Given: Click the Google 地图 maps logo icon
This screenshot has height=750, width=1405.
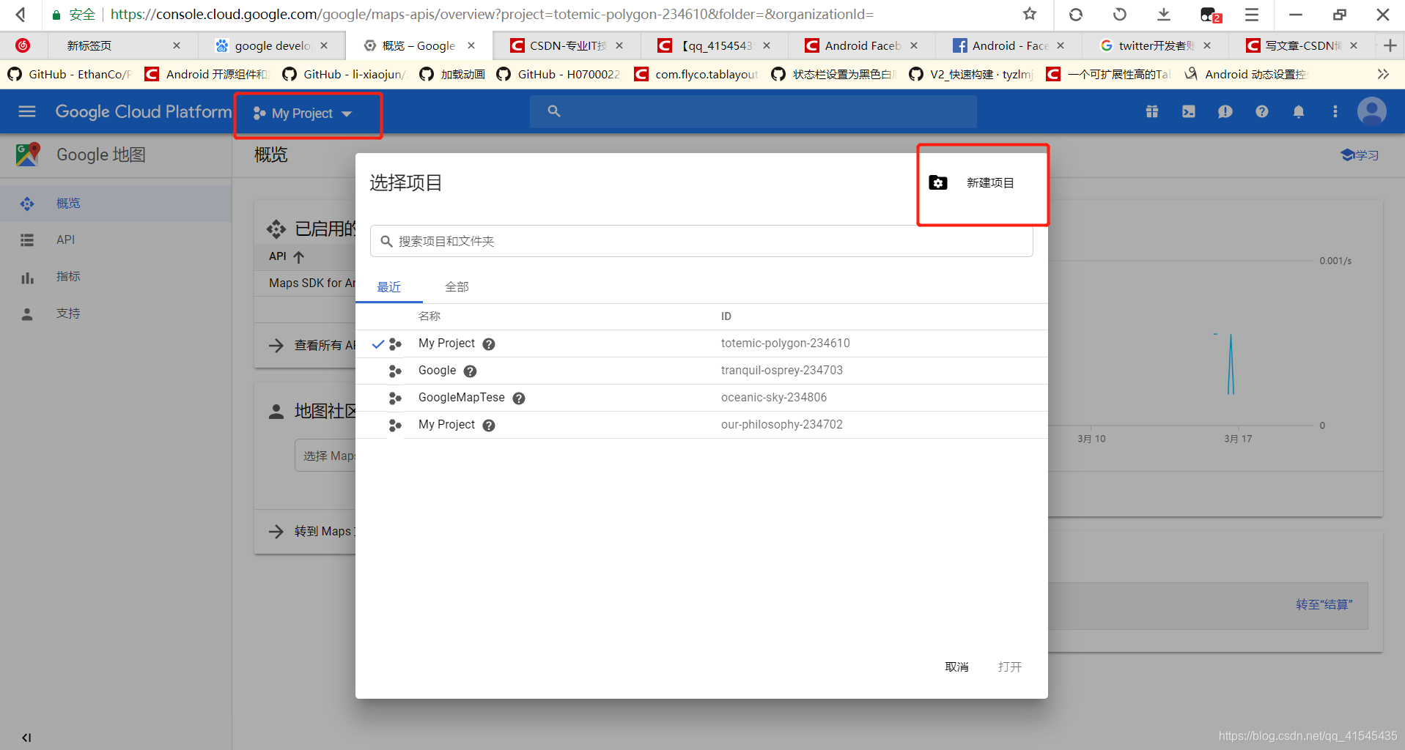Looking at the screenshot, I should point(28,155).
